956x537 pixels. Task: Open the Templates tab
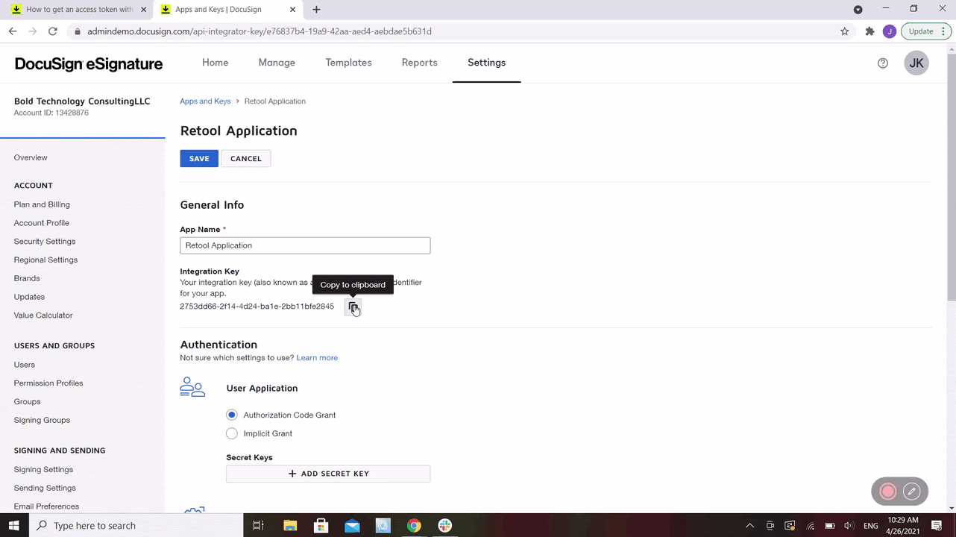pos(348,63)
